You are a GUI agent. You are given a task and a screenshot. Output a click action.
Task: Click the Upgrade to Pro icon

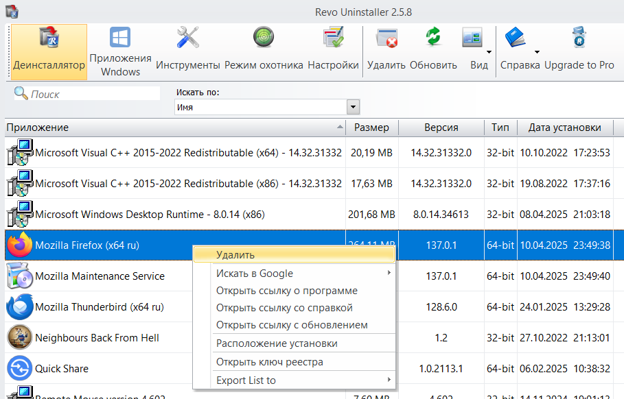coord(579,37)
